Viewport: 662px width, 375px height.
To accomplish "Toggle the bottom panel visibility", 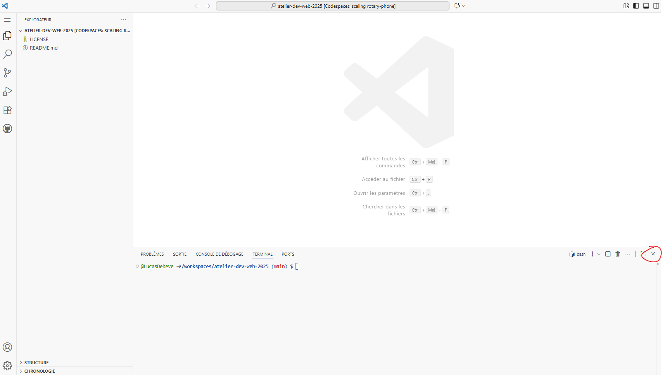I will [646, 6].
